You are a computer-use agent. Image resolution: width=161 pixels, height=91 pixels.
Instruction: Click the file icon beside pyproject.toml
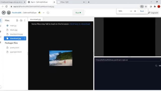7,52
